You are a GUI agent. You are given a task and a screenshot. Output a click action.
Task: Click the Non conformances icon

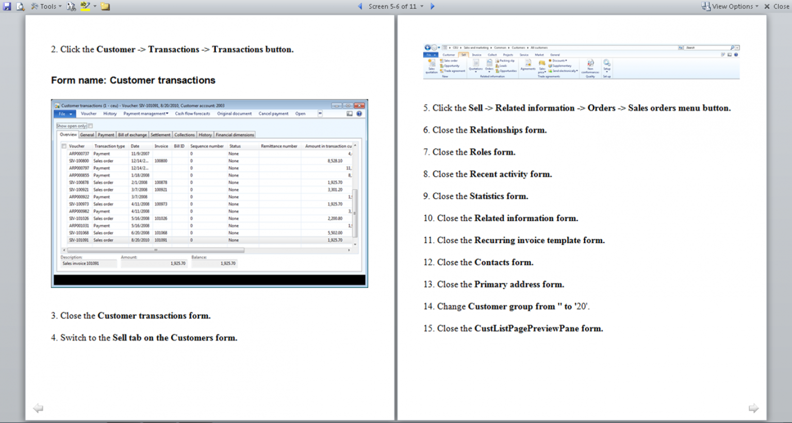click(590, 63)
